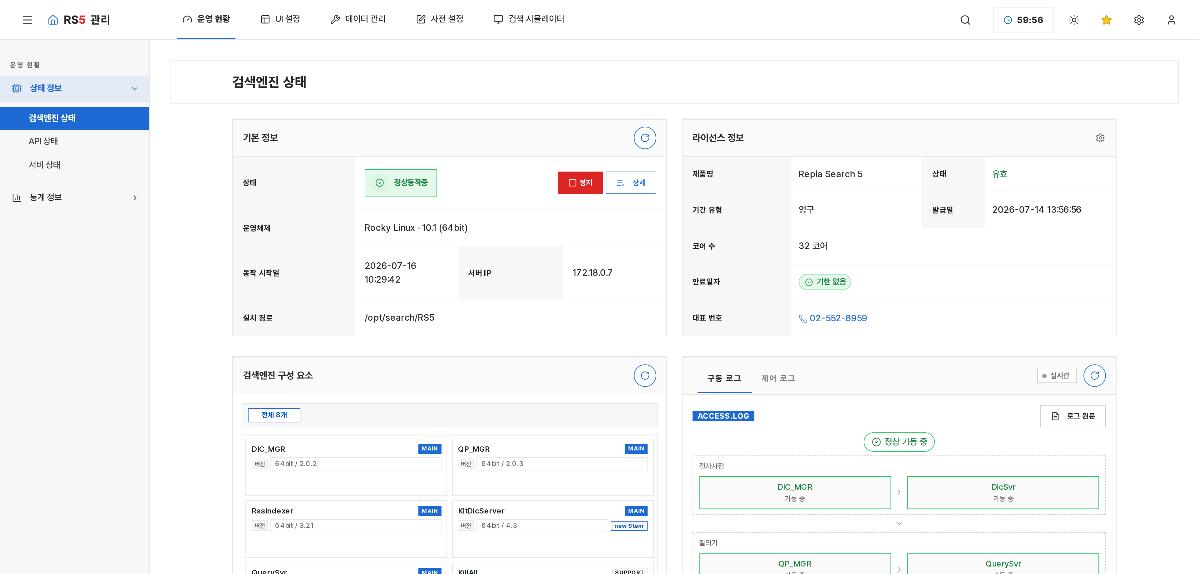This screenshot has width=1199, height=574.
Task: Open the hamburger menu icon
Action: click(27, 20)
